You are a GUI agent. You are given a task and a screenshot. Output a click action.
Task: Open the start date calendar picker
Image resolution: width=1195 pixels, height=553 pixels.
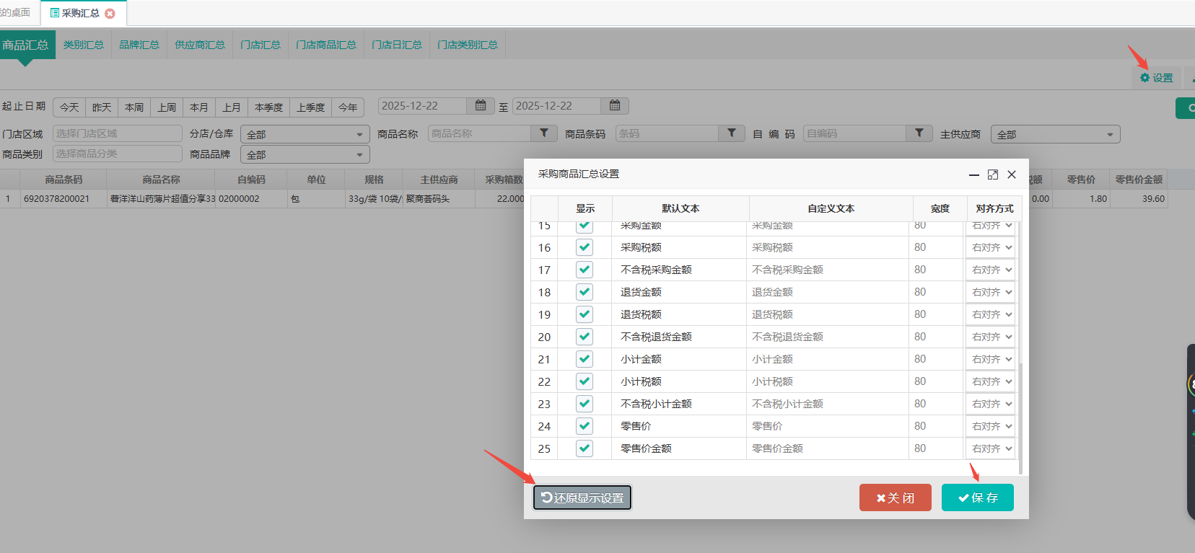click(x=481, y=106)
